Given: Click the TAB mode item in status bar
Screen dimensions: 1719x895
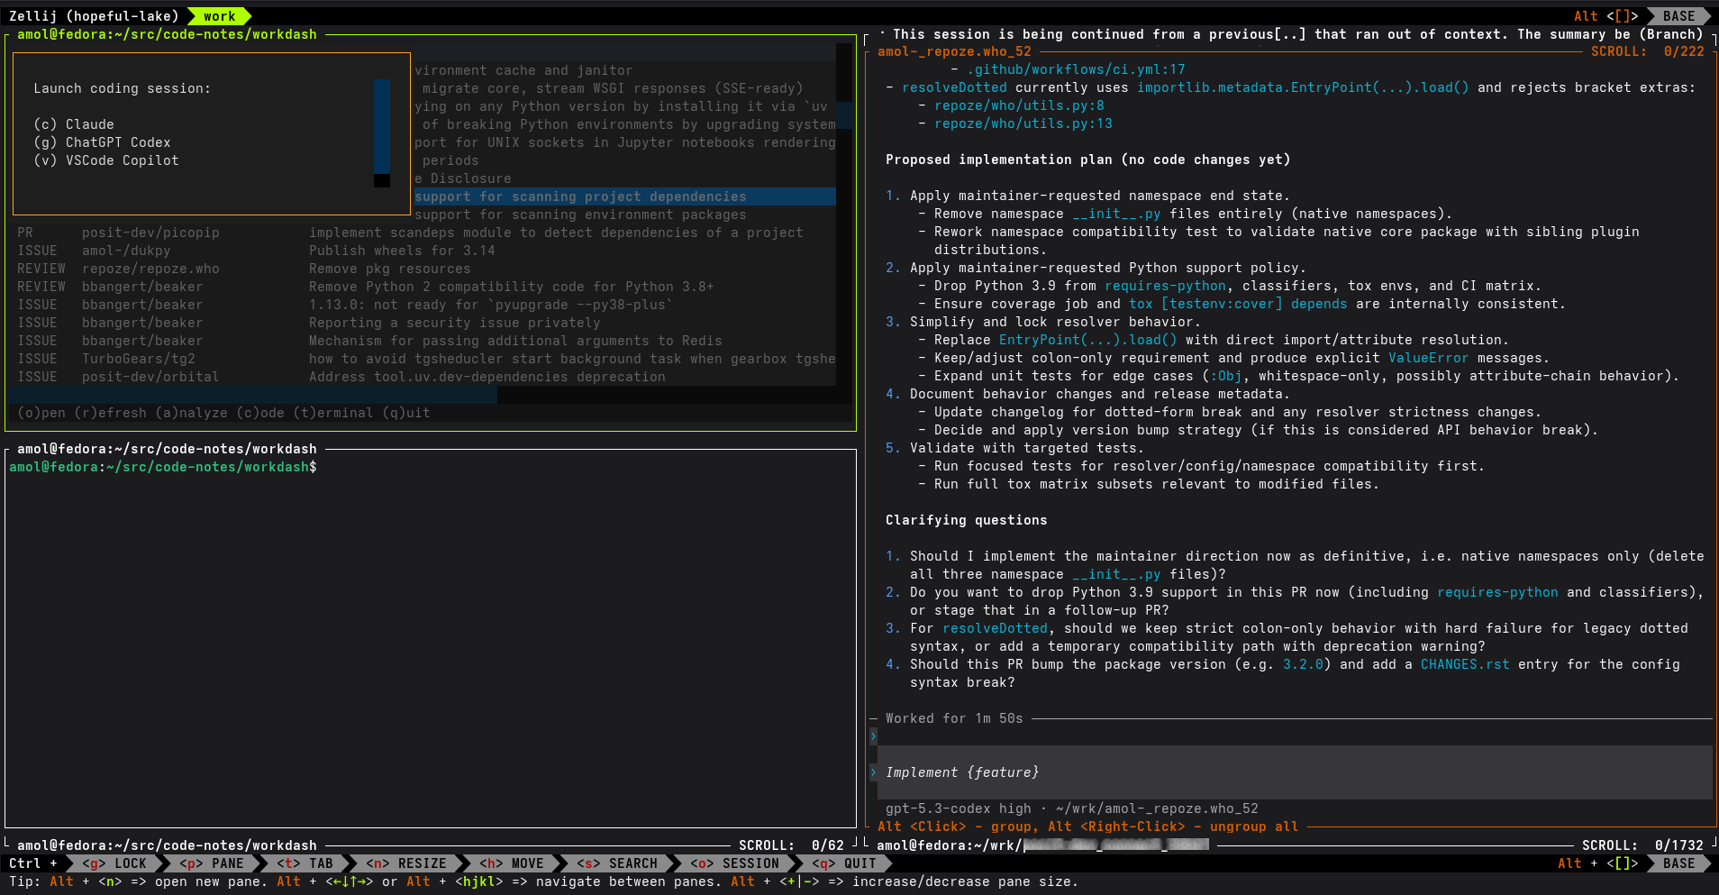Looking at the screenshot, I should click(x=305, y=863).
